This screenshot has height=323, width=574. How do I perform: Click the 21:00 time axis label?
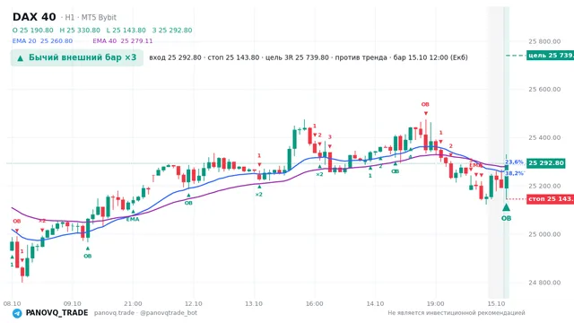point(133,303)
